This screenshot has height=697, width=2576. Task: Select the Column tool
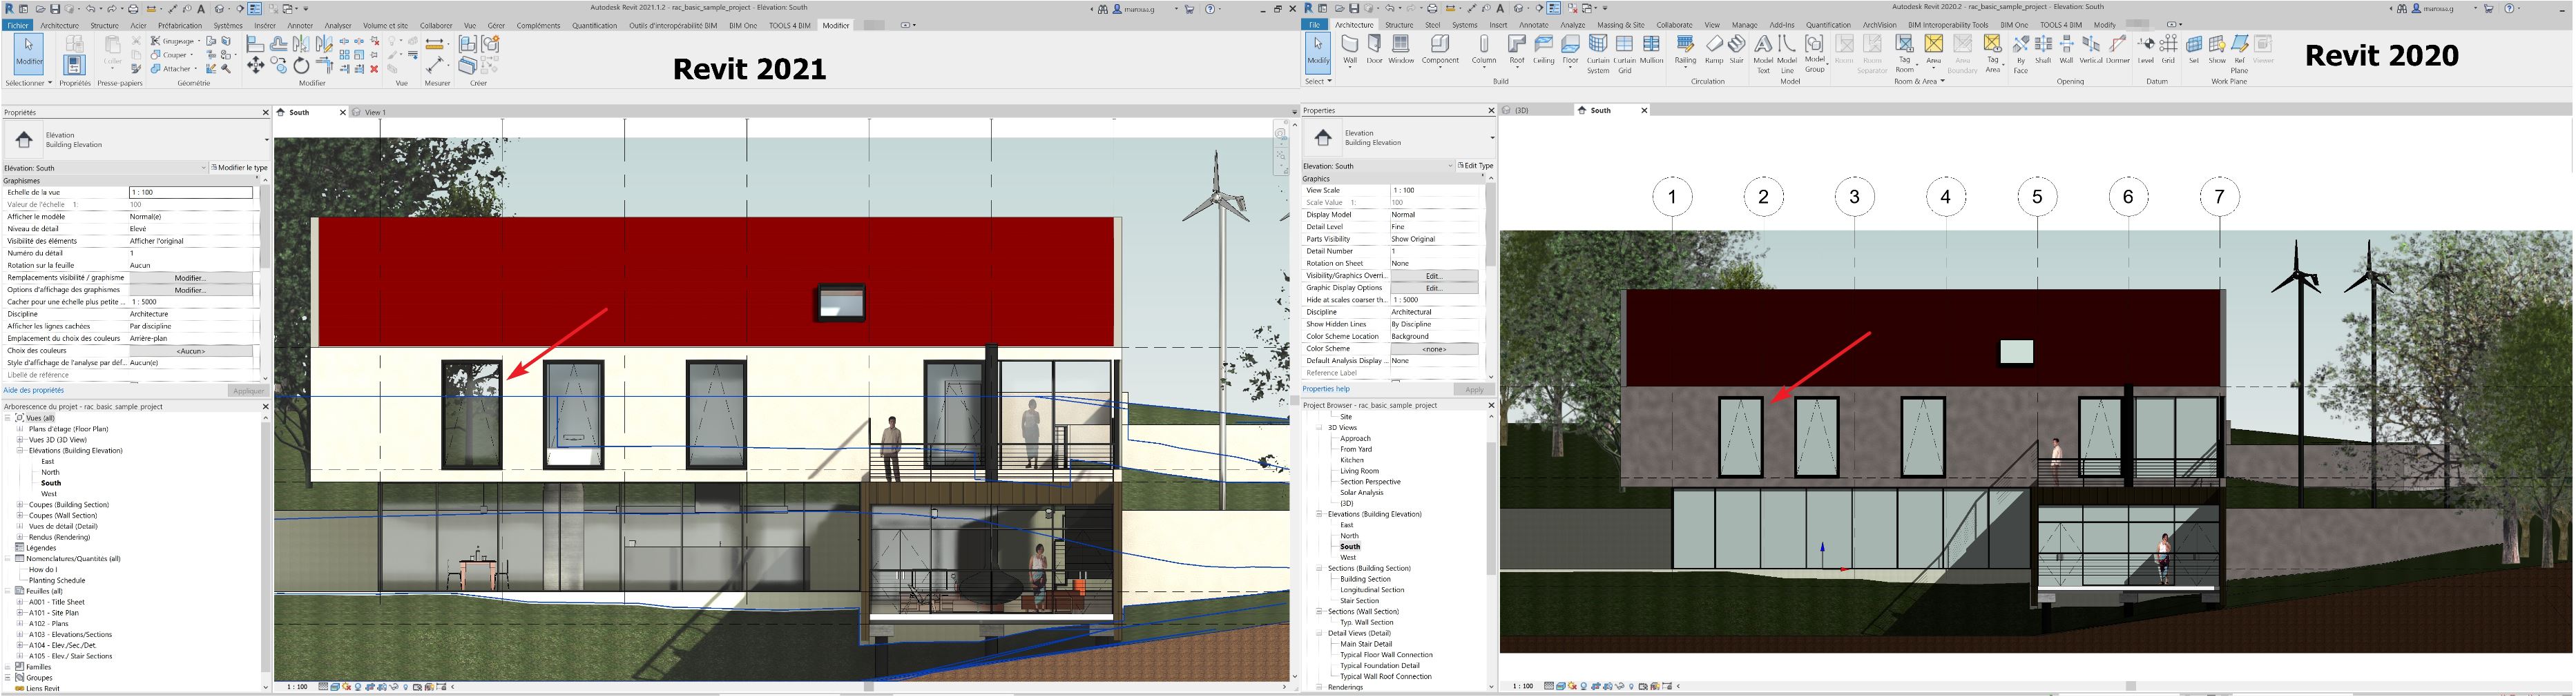(1484, 50)
